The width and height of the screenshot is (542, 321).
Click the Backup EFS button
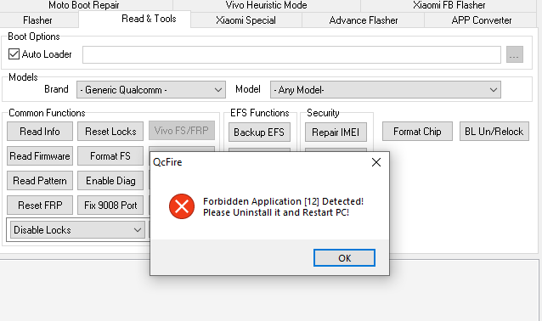click(259, 132)
